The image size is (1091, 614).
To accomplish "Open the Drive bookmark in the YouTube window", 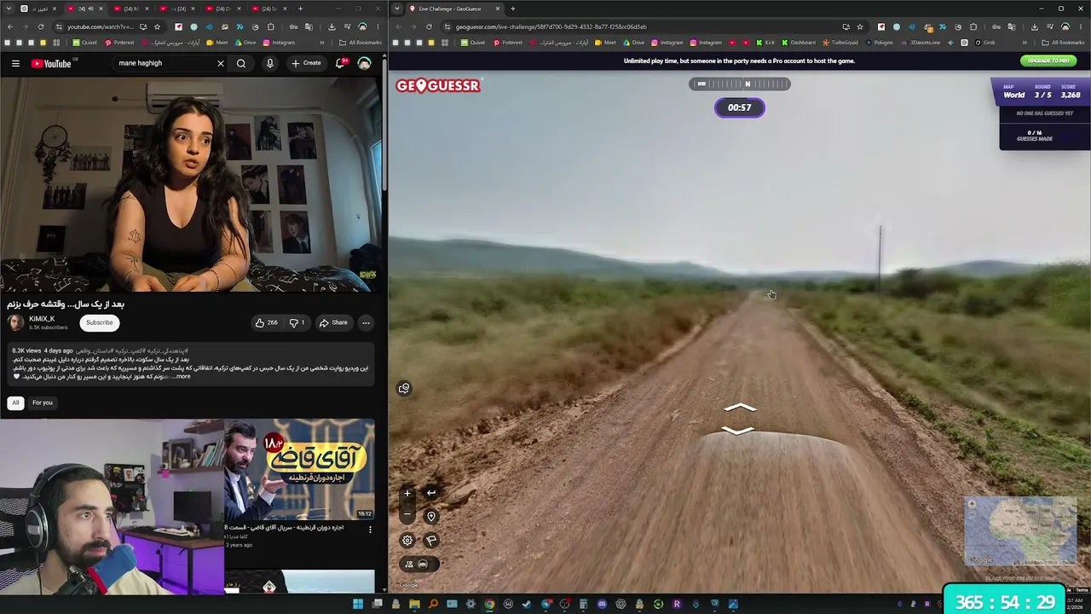I will pos(245,43).
